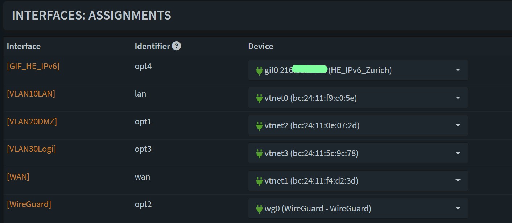Click the green plug icon beside vtnet2

click(259, 126)
